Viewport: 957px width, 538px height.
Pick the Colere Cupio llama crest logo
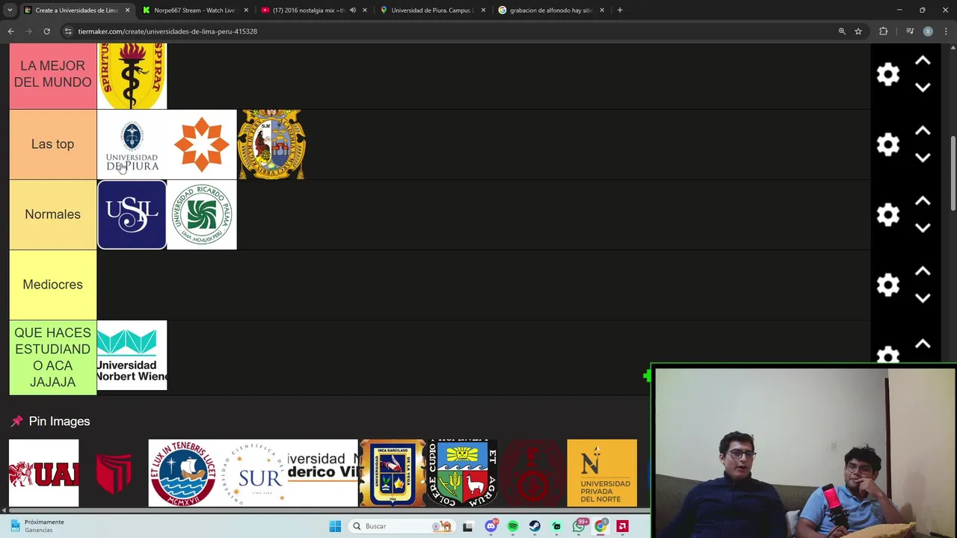tap(462, 473)
